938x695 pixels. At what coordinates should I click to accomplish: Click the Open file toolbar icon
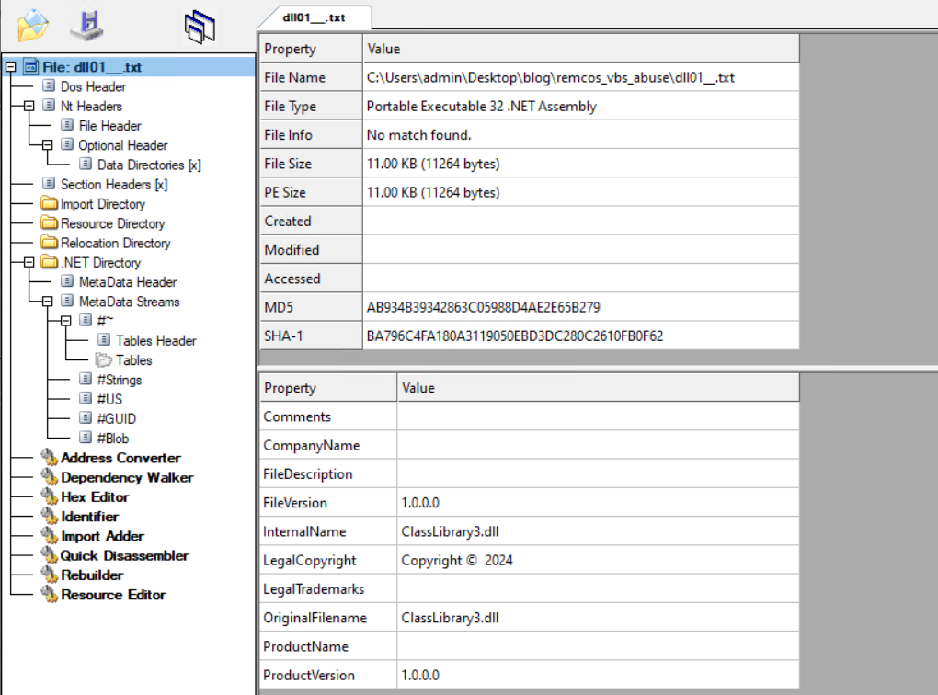pos(32,25)
